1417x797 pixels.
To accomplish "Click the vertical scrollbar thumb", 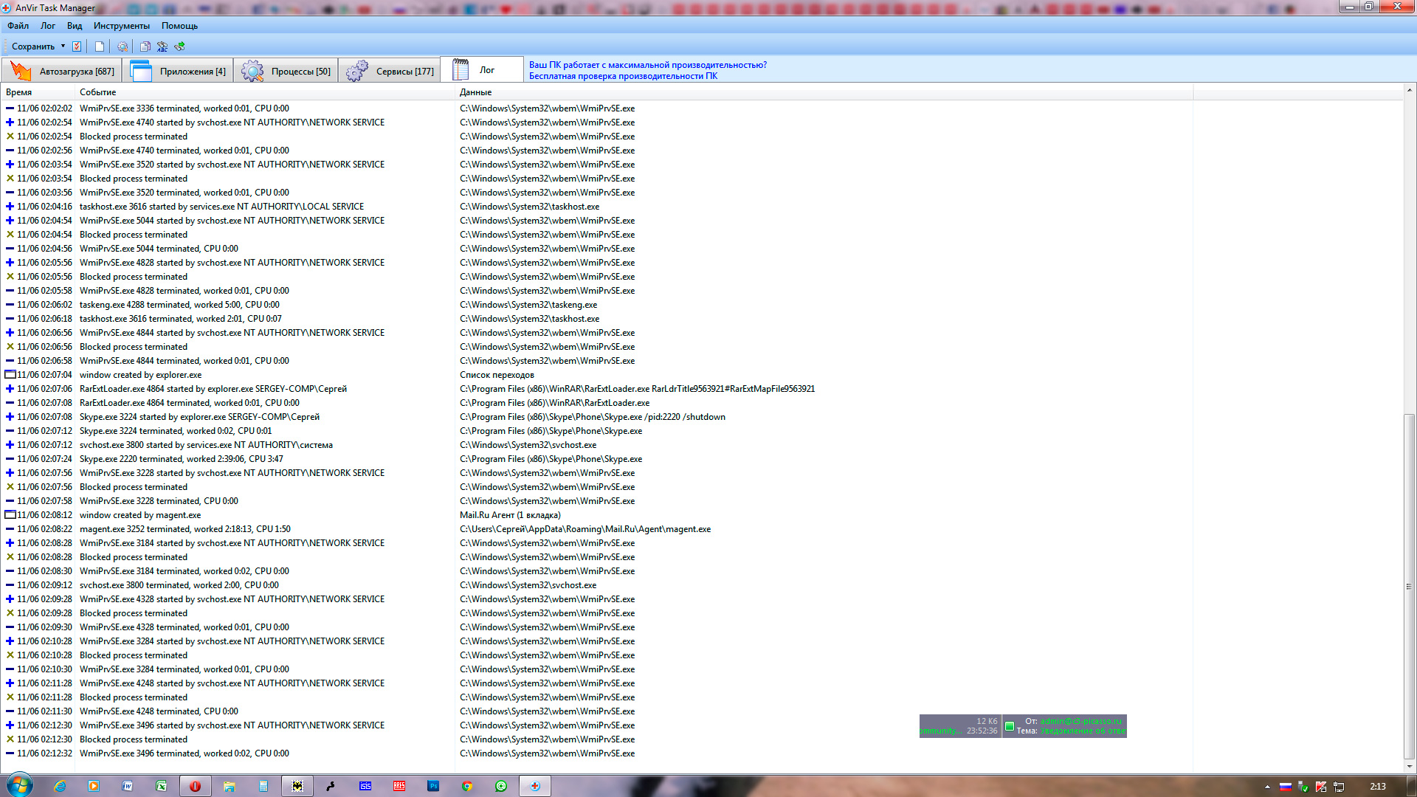I will 1409,587.
